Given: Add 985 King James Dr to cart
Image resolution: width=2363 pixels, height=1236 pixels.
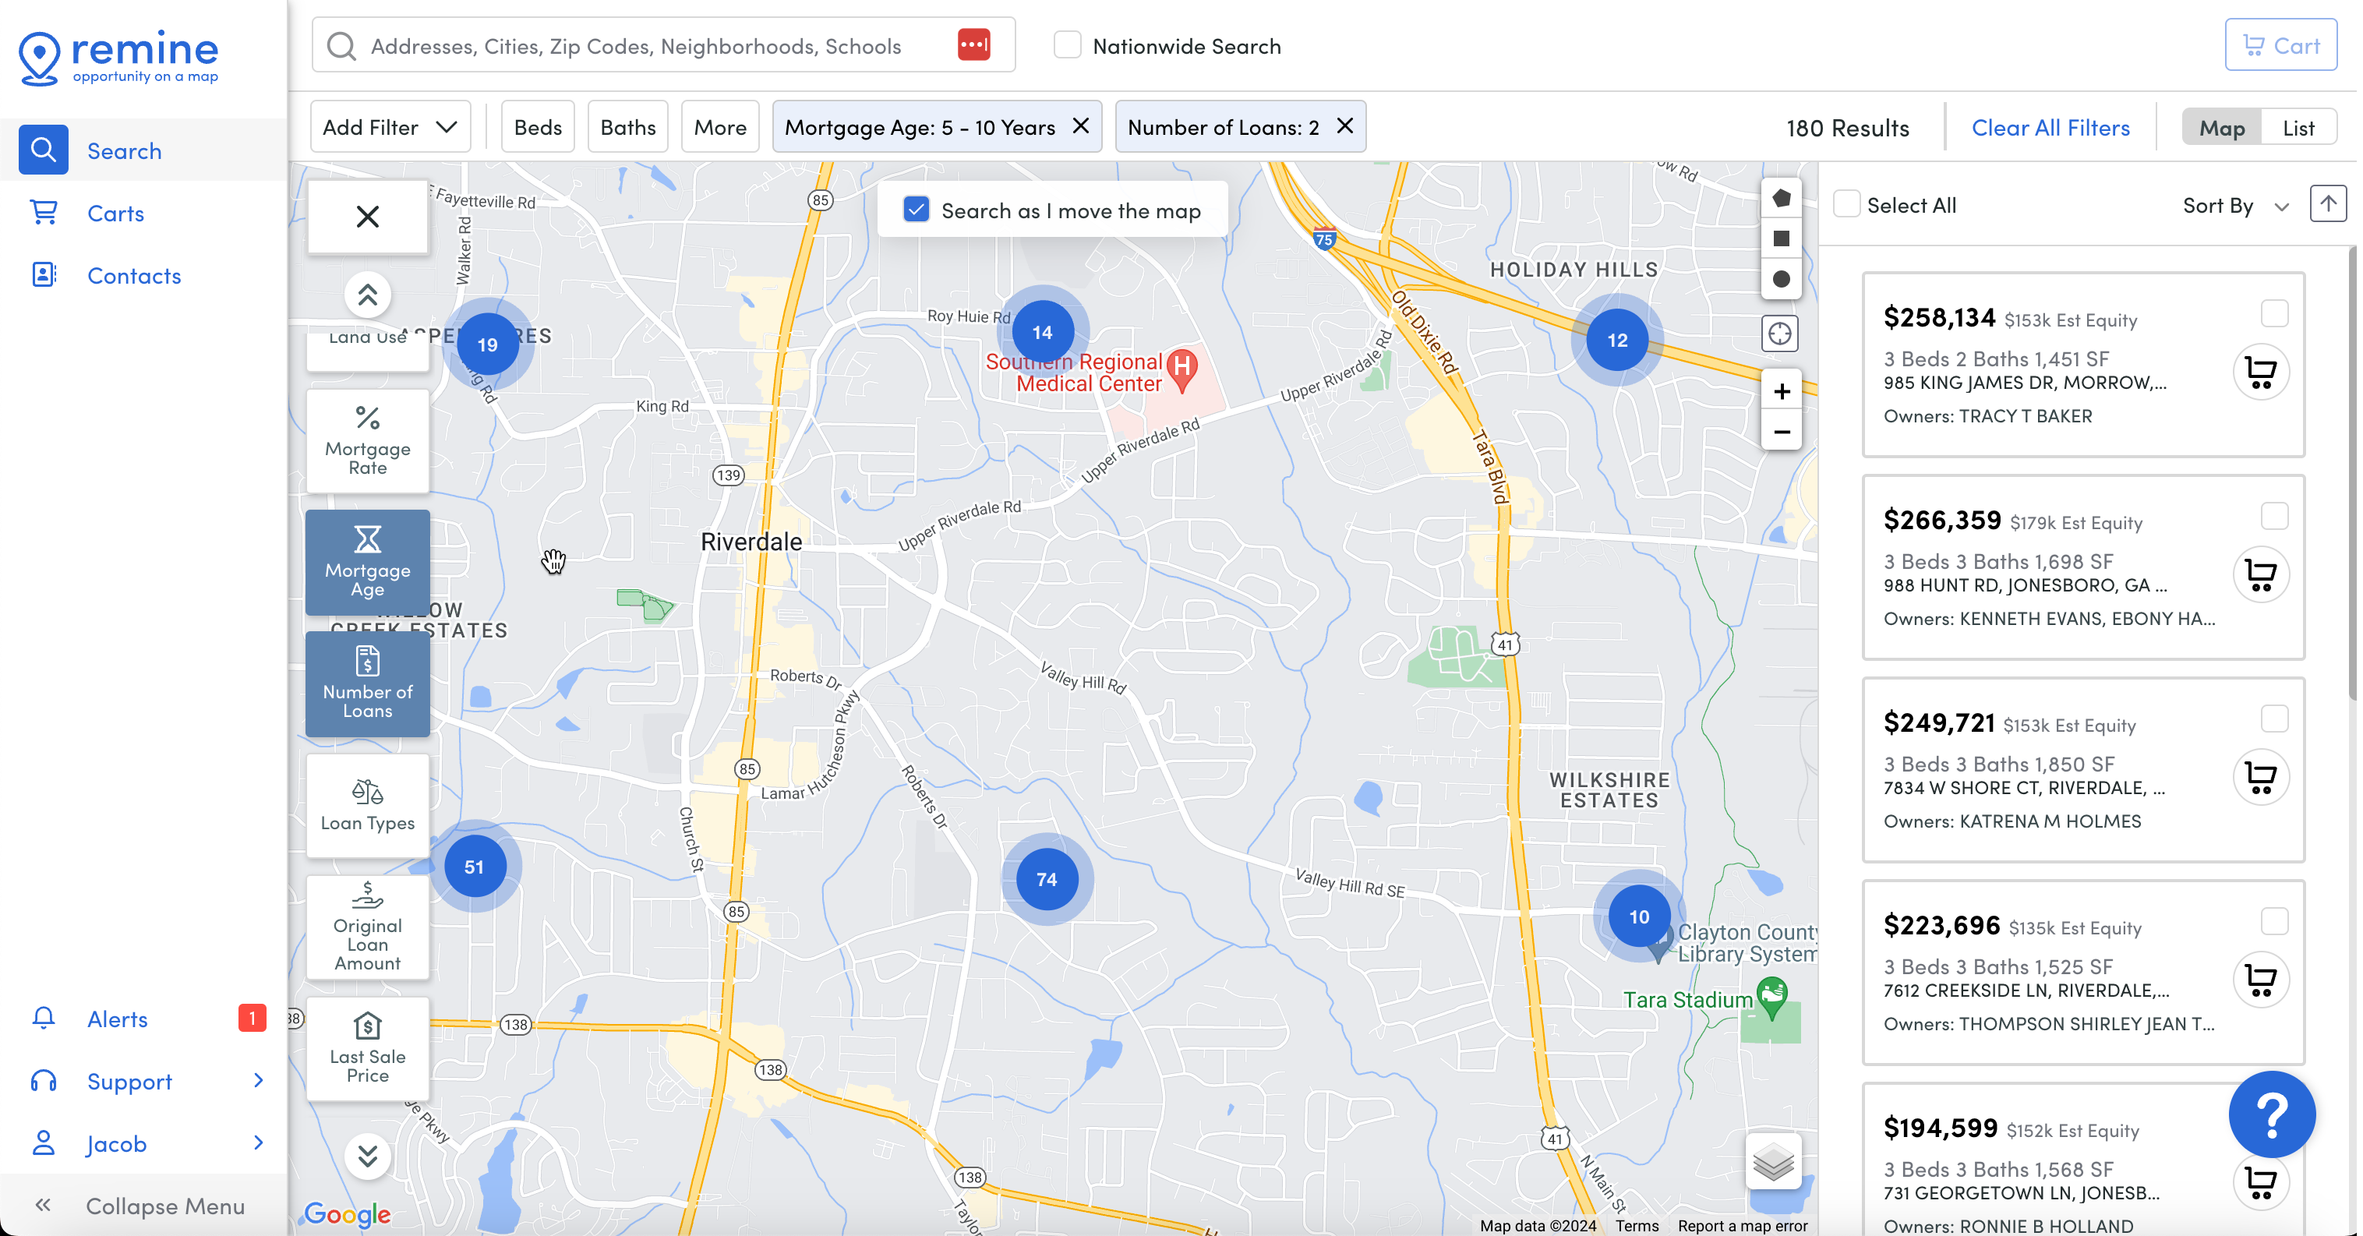Looking at the screenshot, I should click(2261, 373).
